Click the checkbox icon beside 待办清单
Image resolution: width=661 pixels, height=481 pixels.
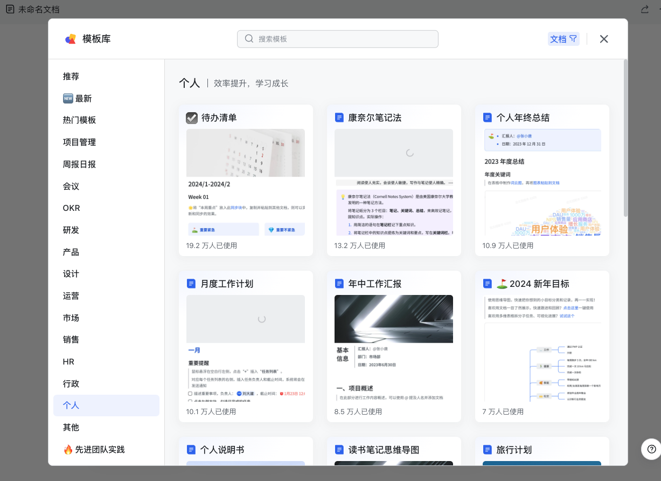[192, 118]
